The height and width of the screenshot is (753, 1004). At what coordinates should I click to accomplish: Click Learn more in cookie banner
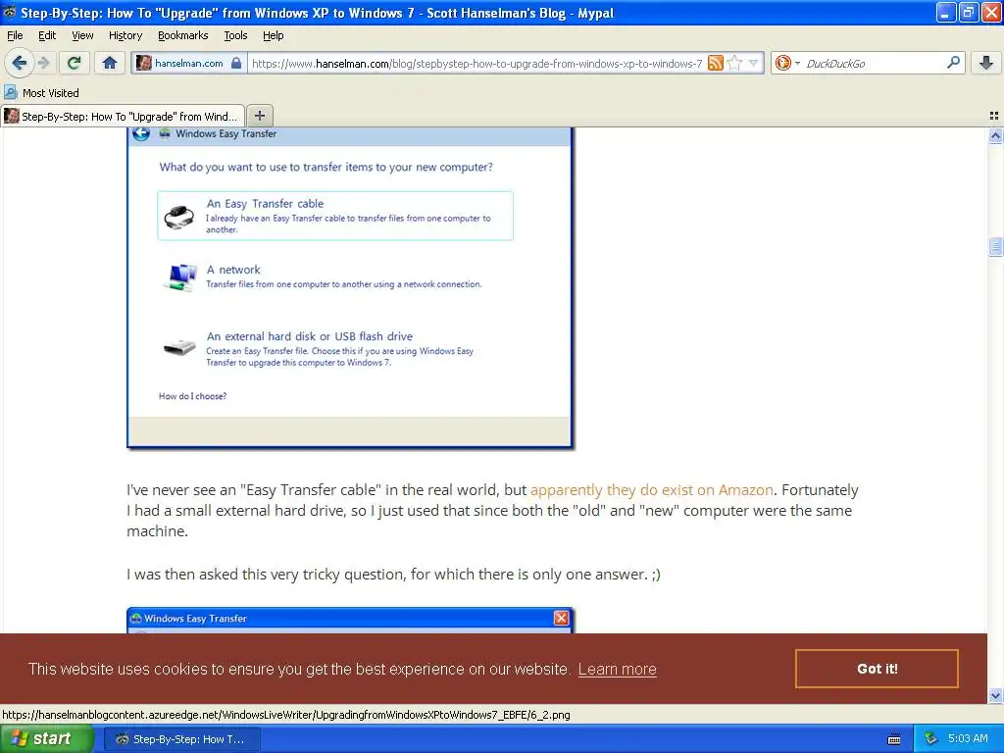(x=618, y=669)
